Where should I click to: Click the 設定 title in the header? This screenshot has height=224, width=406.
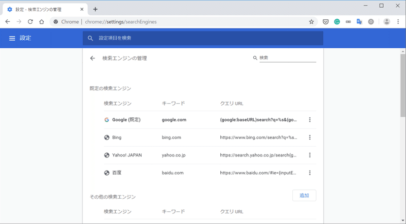(25, 38)
